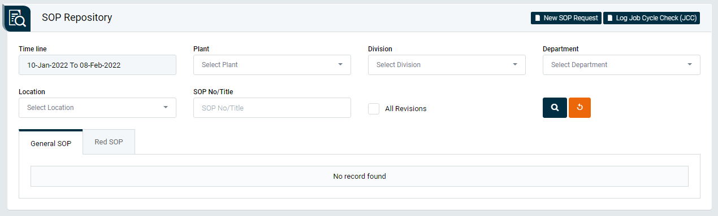Select the General SOP tab
The height and width of the screenshot is (216, 718).
click(x=51, y=143)
